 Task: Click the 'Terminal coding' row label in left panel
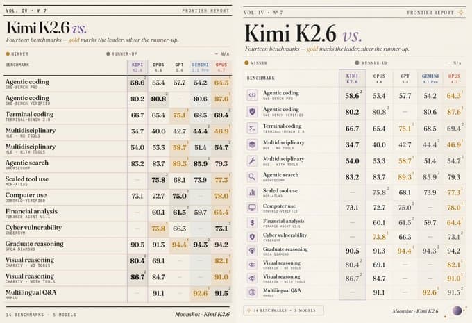(29, 114)
